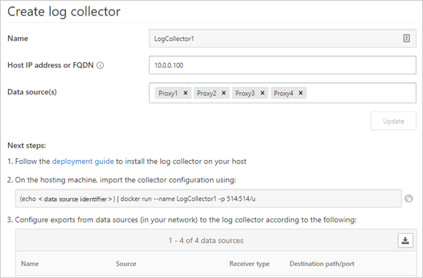Screen dimensions: 423x278
Task: Download the data sources table
Action: (406, 240)
